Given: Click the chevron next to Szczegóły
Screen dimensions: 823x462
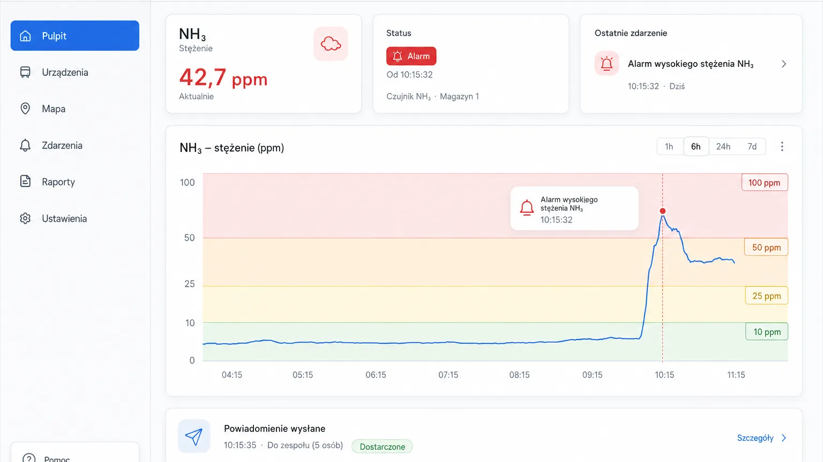Looking at the screenshot, I should click(x=784, y=438).
